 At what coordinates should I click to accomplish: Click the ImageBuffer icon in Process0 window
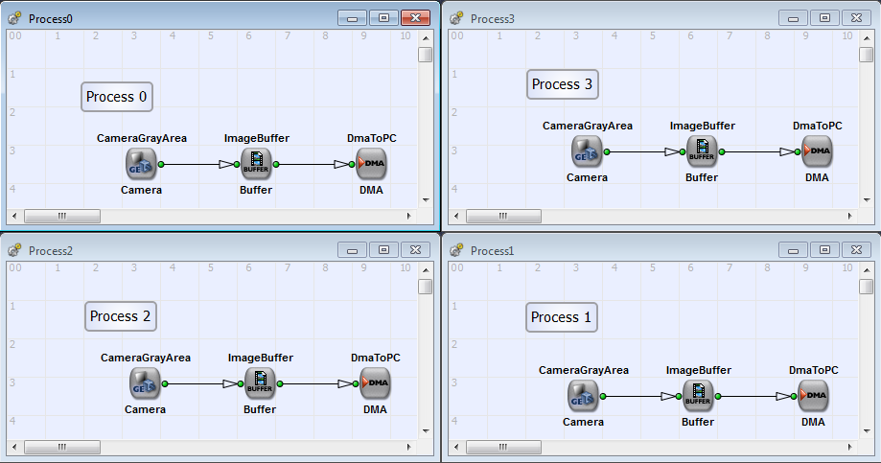tap(256, 164)
